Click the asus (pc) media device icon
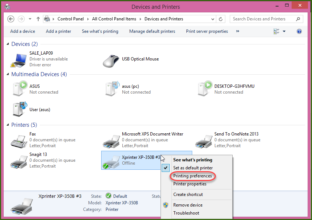 112,89
